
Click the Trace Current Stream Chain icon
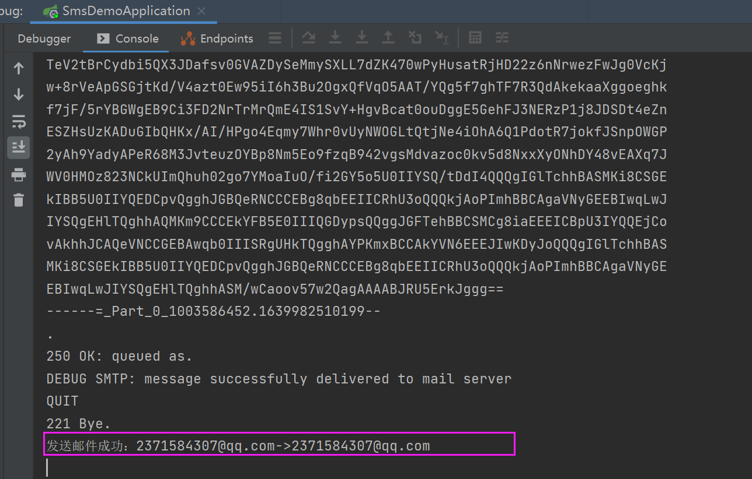(x=502, y=38)
